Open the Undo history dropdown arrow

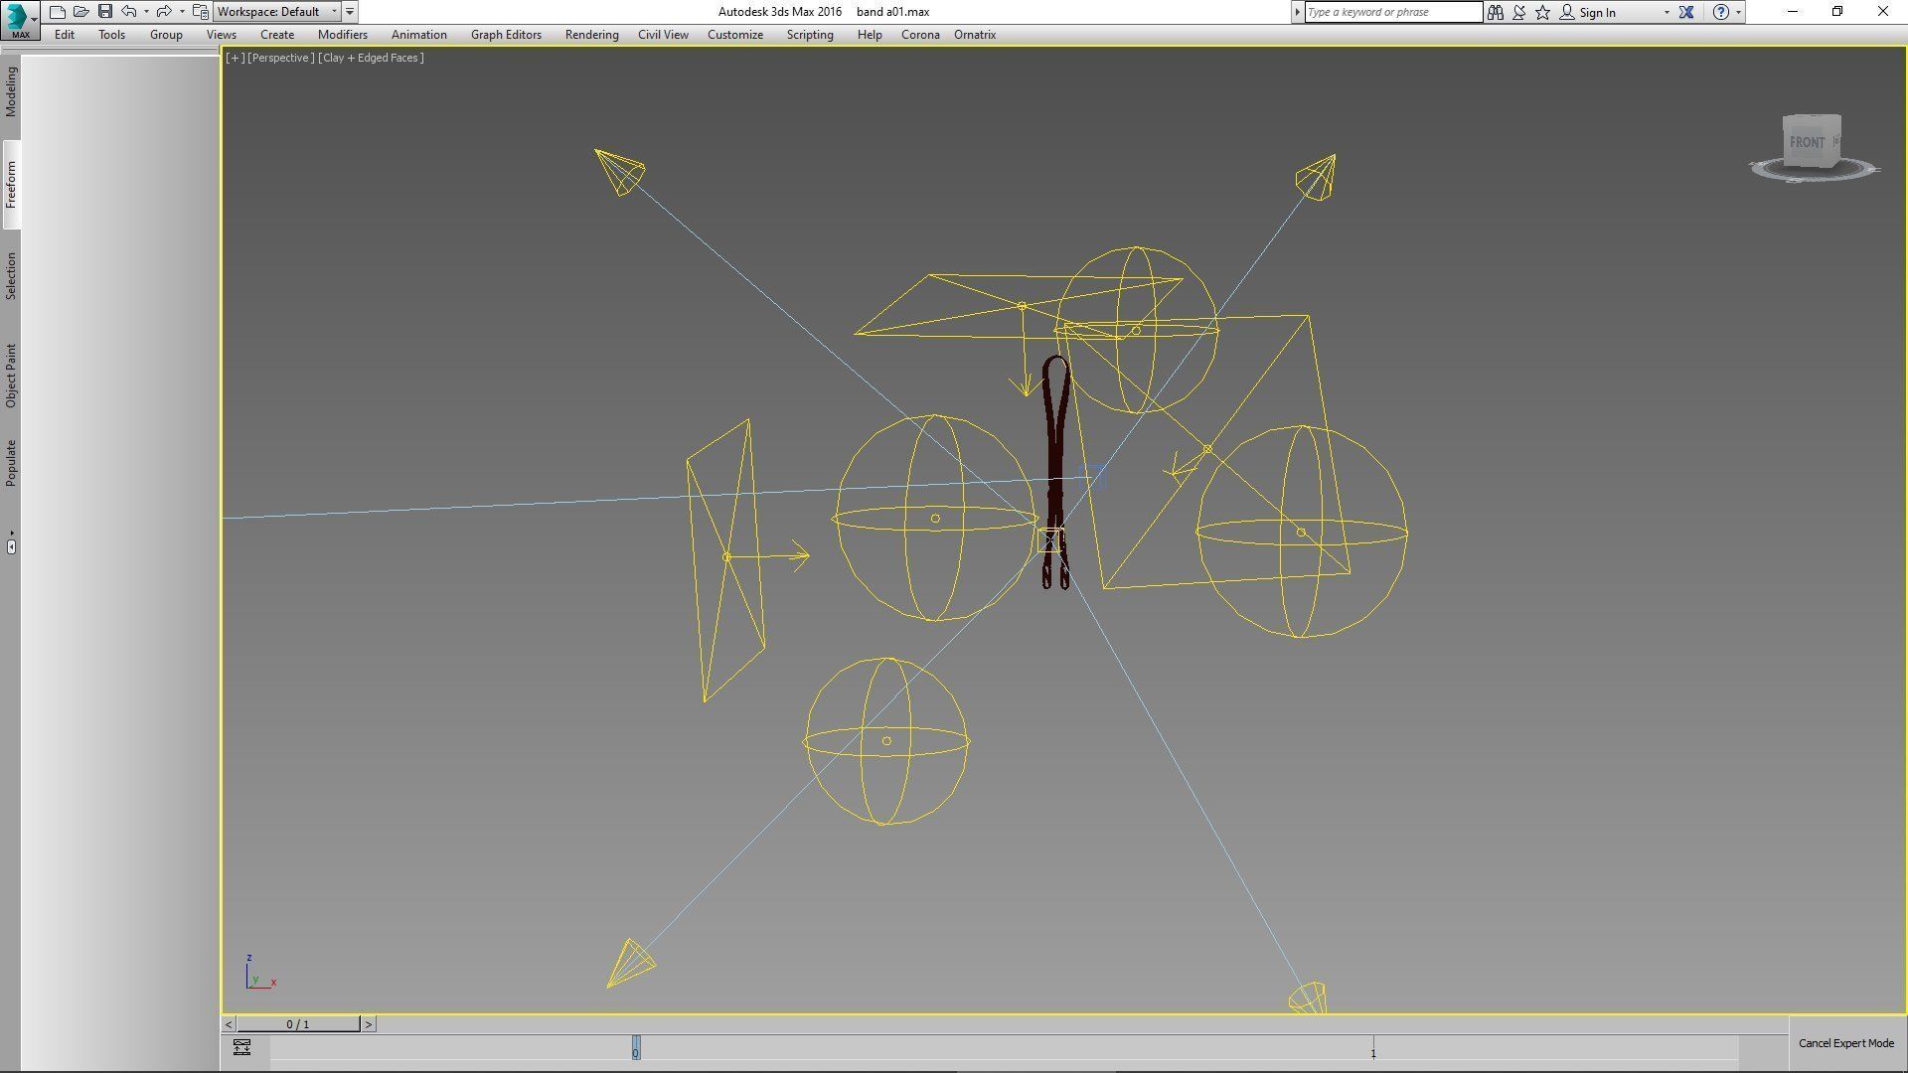coord(146,12)
